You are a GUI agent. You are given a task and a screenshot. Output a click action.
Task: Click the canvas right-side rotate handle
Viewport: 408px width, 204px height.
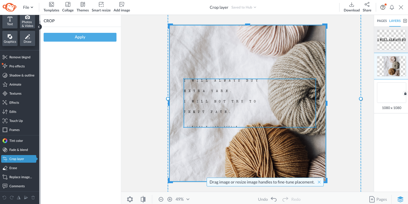361,99
